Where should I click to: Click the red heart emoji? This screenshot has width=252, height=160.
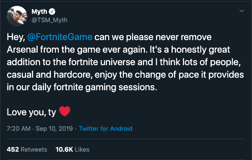point(65,111)
